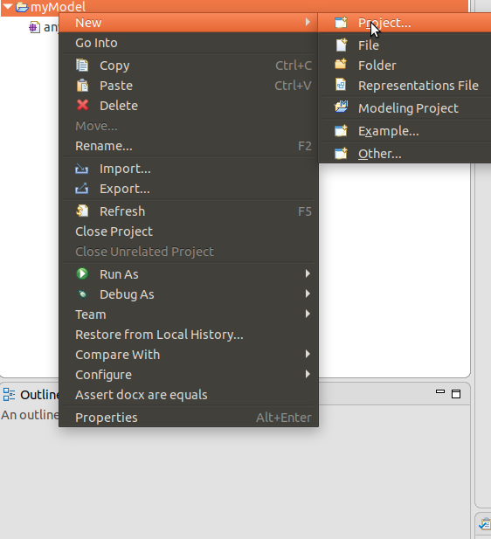The image size is (491, 539).
Task: Click the Modeling Project icon
Action: [341, 107]
